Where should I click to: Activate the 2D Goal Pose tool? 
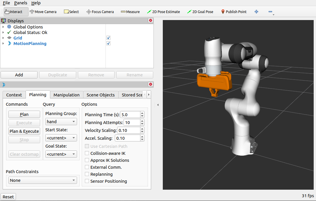pos(200,12)
